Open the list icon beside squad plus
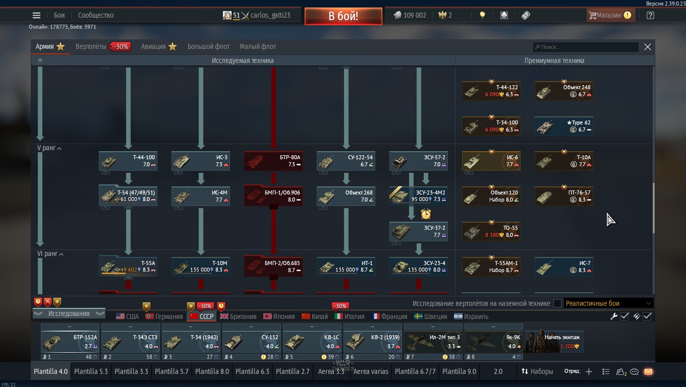The height and width of the screenshot is (387, 686). [606, 371]
